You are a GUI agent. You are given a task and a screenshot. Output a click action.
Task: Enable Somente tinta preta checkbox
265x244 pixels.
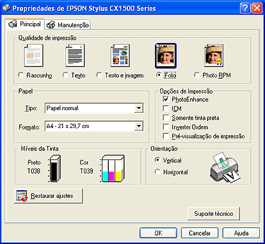166,118
